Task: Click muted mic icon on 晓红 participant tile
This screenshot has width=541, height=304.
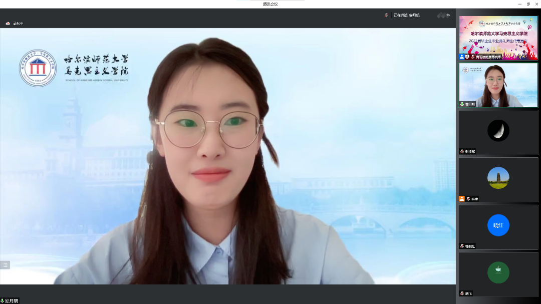Action: coord(462,246)
